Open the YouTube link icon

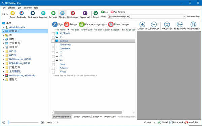pos(186,122)
